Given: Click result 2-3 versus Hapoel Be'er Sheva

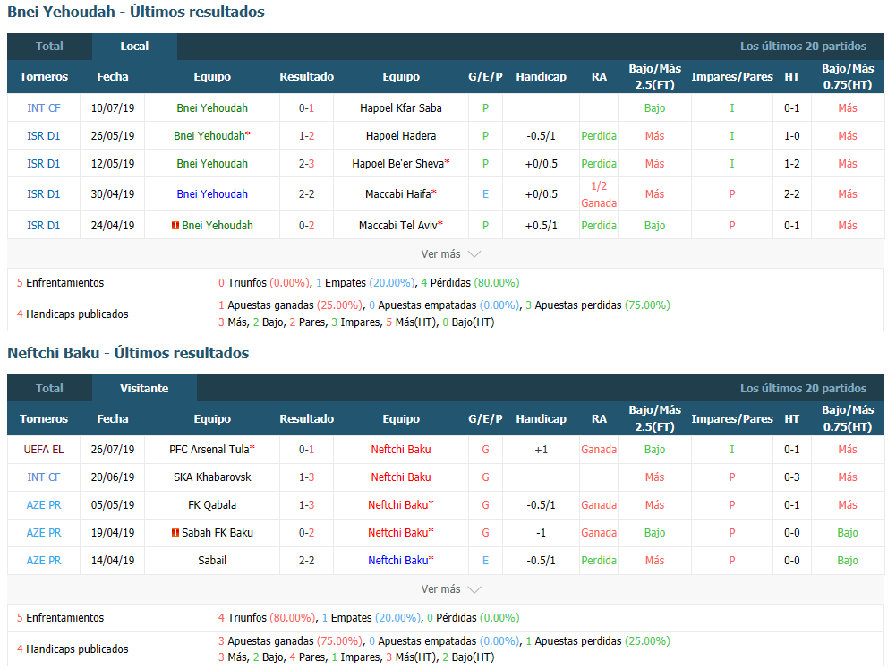Looking at the screenshot, I should [x=306, y=164].
